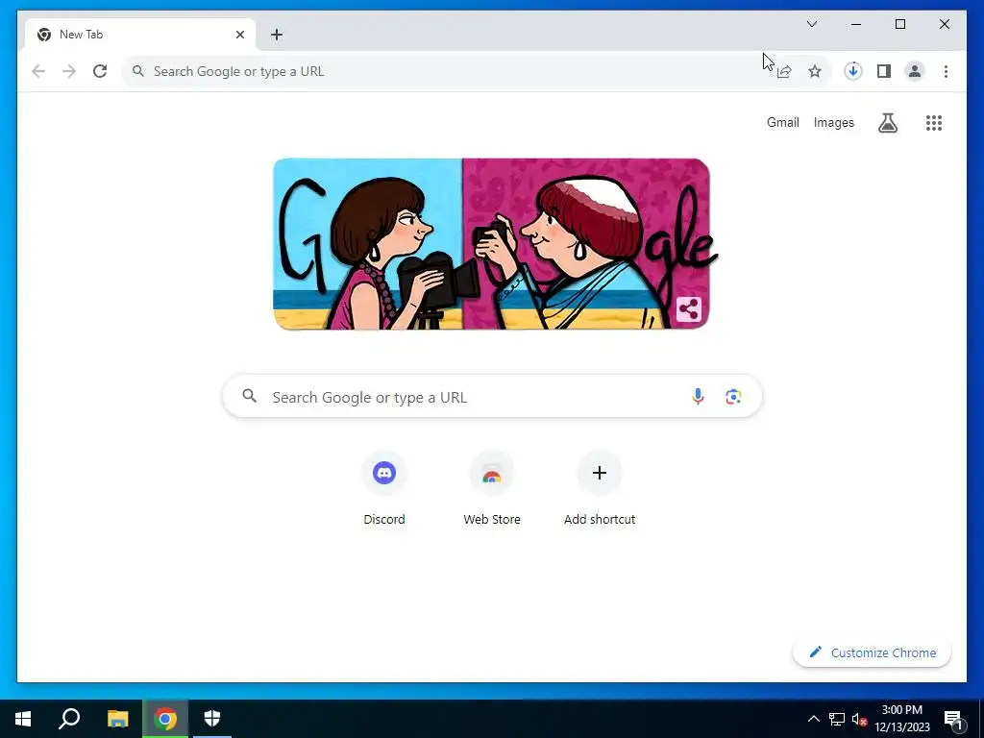
Task: Open the Chrome downloads icon
Action: pyautogui.click(x=853, y=71)
